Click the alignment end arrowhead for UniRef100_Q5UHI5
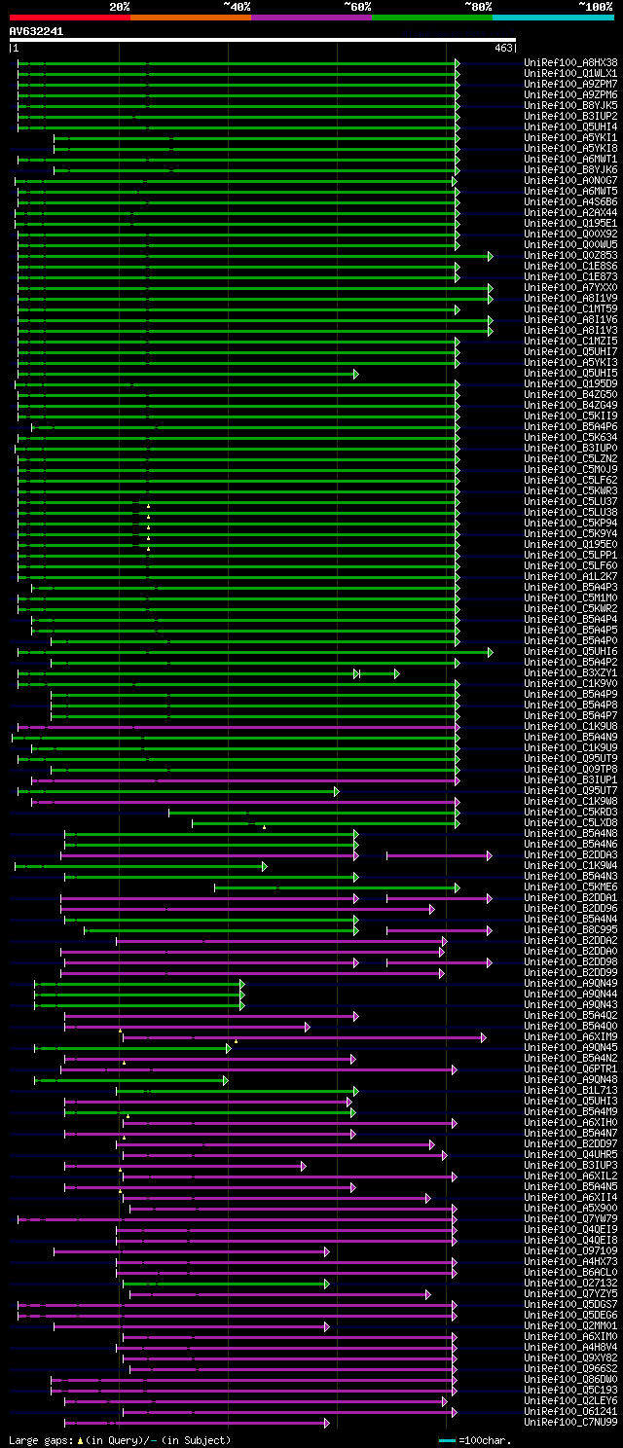Image resolution: width=623 pixels, height=1448 pixels. [356, 374]
